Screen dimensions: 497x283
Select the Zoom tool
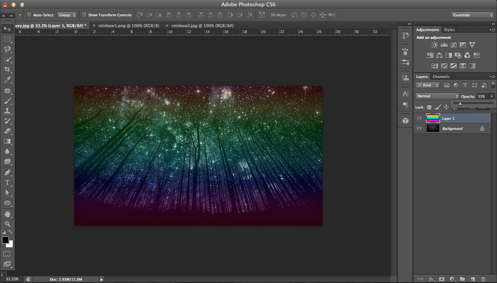coord(7,224)
